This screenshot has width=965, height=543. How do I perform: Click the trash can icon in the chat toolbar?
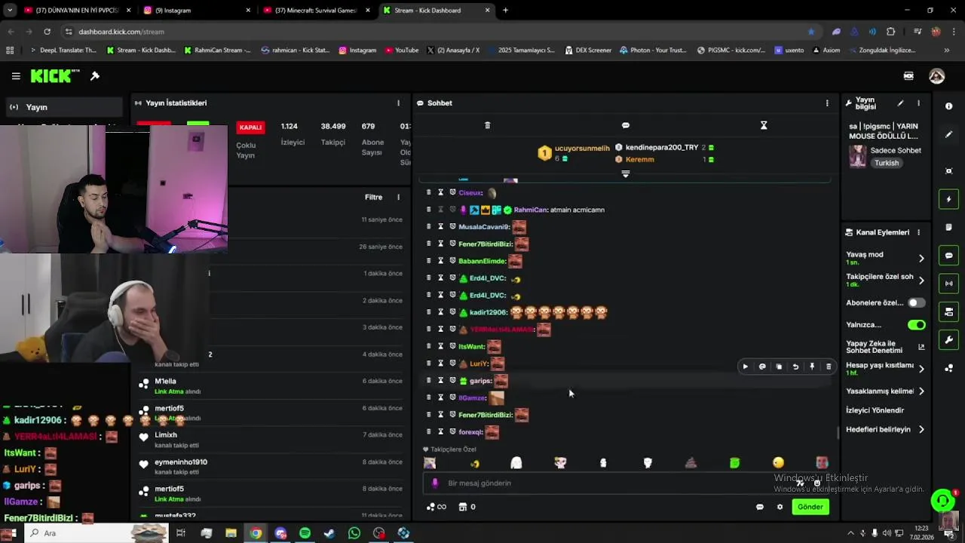pos(487,125)
